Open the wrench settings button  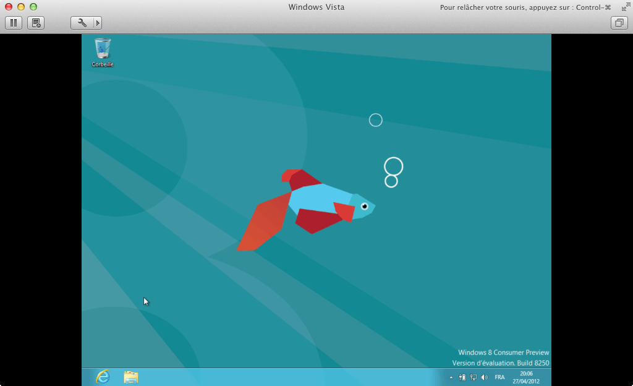coord(82,23)
